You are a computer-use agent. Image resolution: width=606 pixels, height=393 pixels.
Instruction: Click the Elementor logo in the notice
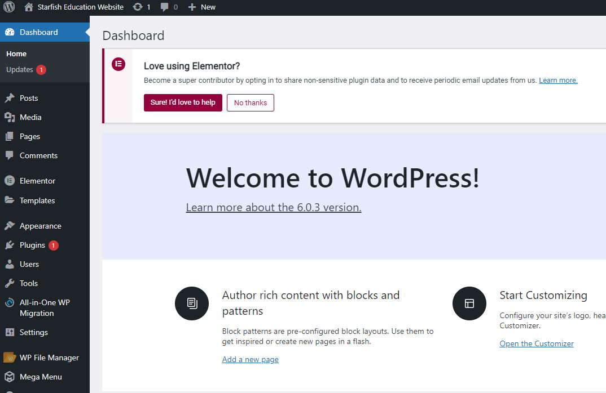tap(118, 64)
